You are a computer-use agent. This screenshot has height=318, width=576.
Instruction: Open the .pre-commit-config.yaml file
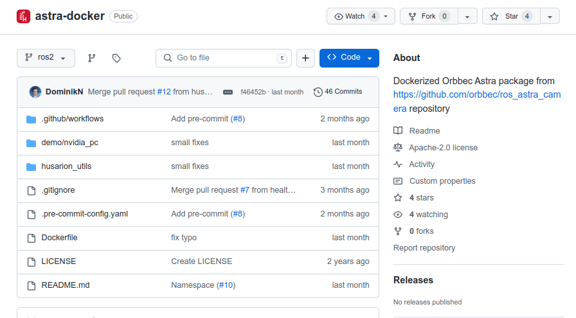coord(84,214)
